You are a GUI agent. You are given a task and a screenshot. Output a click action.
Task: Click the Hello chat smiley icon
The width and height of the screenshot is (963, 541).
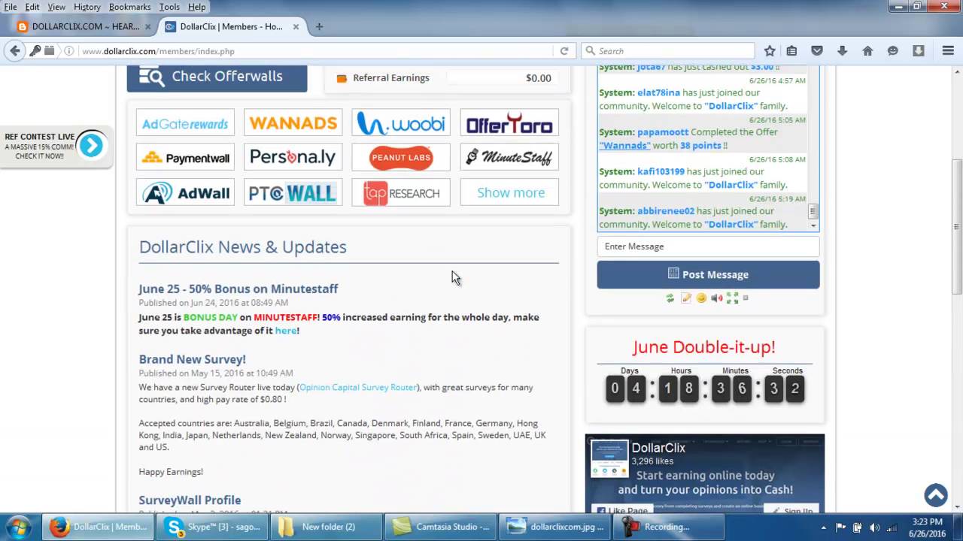click(x=893, y=51)
